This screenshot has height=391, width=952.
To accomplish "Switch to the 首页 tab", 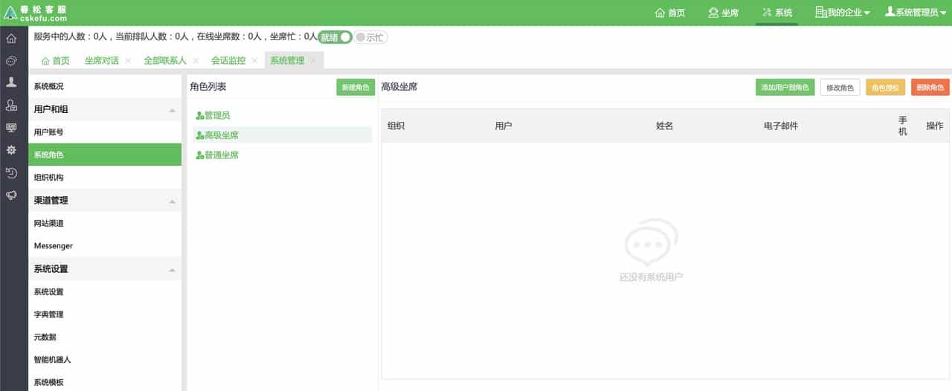I will [56, 60].
